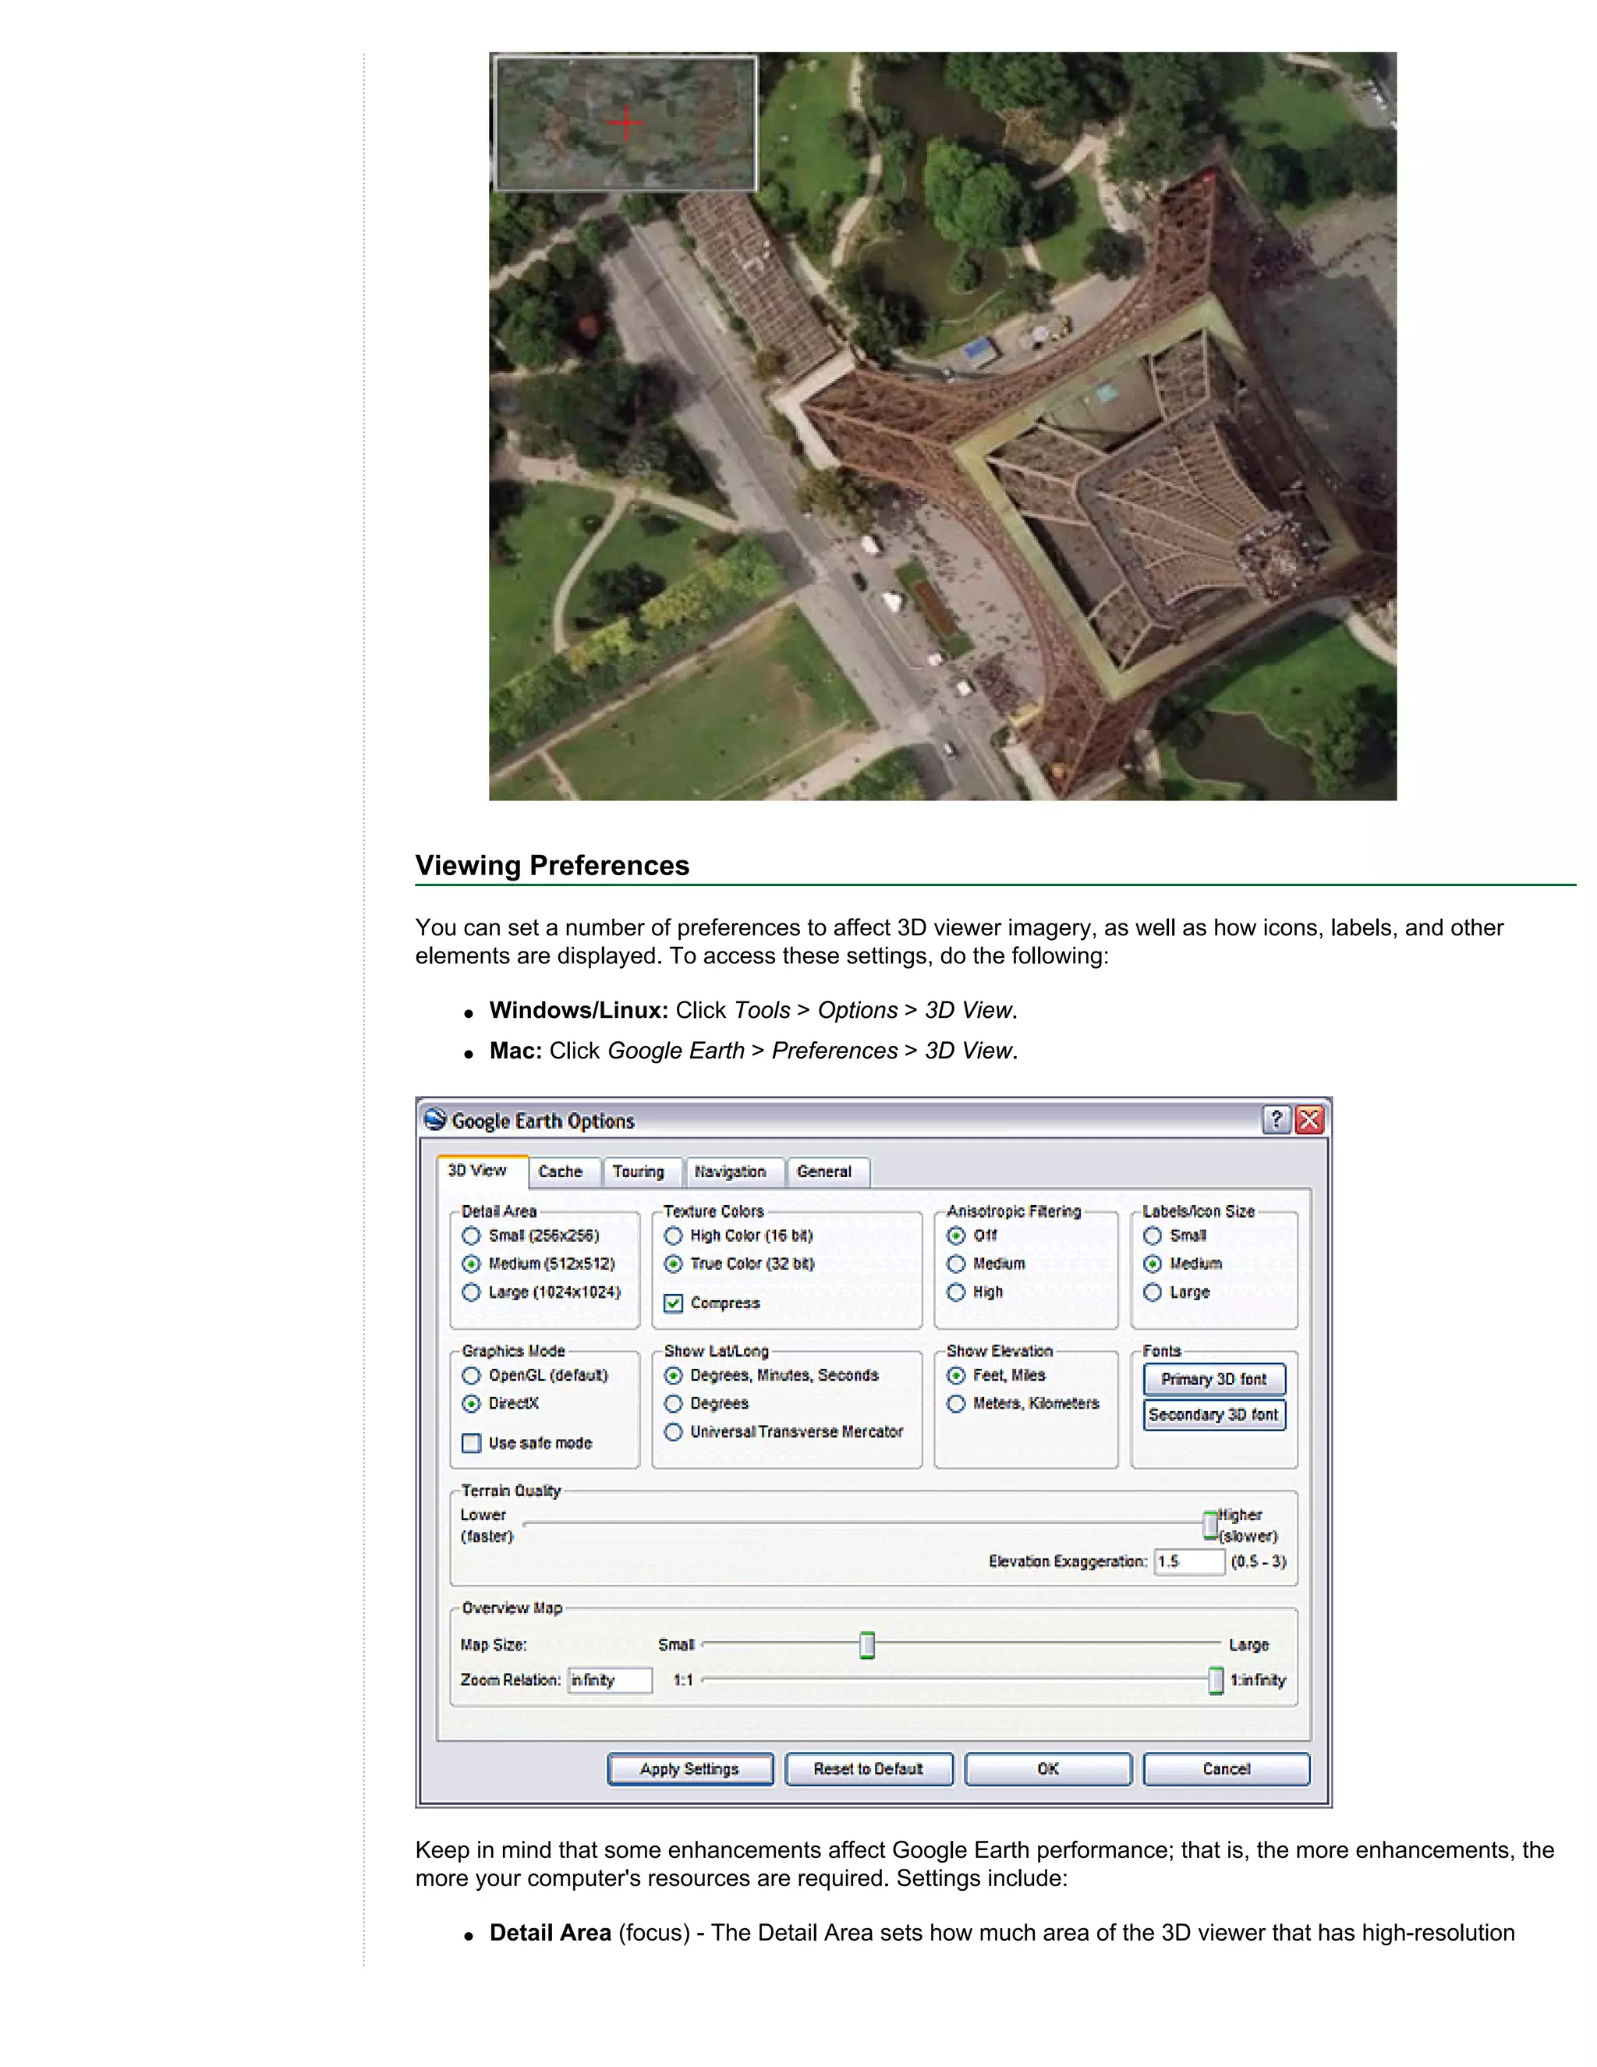Close the Google Earth Options dialog

pos(1309,1119)
